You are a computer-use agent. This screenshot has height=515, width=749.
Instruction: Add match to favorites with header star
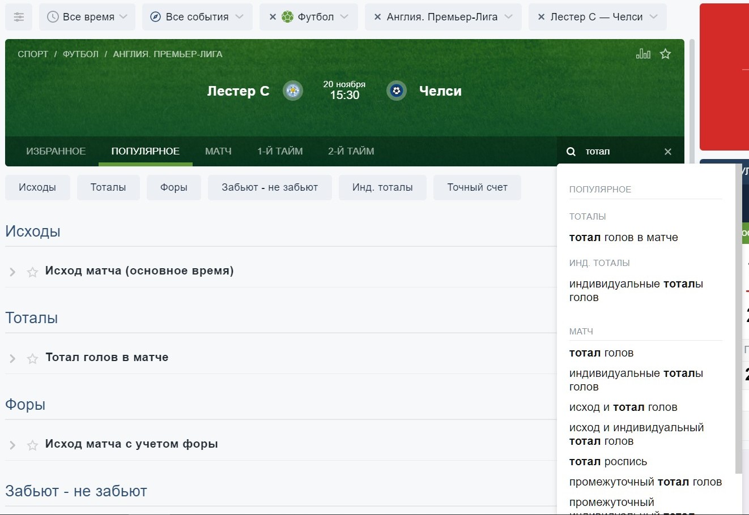[666, 54]
